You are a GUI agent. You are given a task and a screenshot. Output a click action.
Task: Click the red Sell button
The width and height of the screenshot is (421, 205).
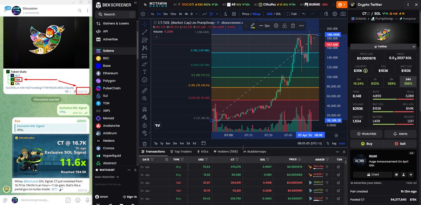[400, 143]
